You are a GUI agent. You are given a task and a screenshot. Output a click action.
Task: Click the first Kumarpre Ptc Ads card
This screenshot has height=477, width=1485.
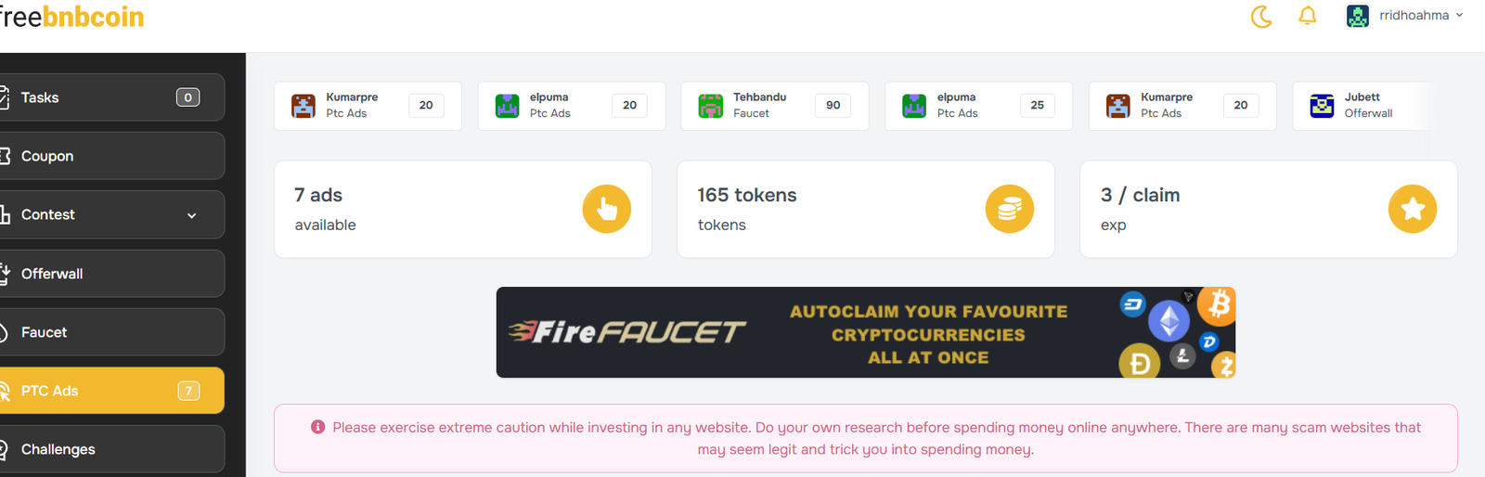[368, 106]
